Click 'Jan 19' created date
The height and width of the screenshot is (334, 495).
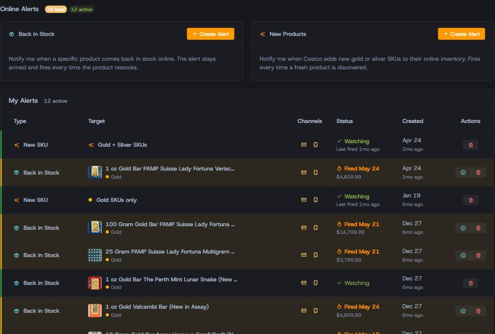pos(411,195)
